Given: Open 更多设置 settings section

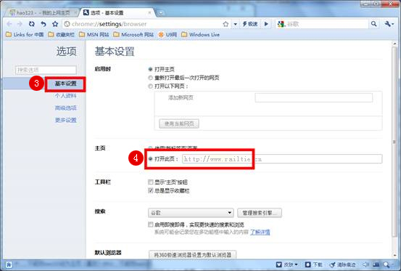Looking at the screenshot, I should pyautogui.click(x=66, y=120).
